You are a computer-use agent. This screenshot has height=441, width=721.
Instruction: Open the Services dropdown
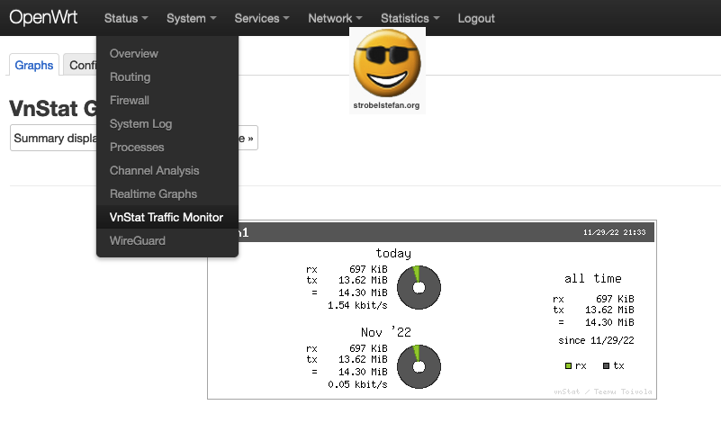coord(262,18)
